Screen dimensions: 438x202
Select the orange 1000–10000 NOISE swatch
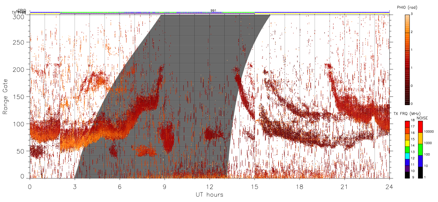coord(421,138)
